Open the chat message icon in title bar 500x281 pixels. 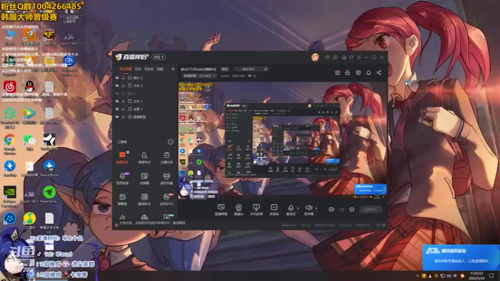[x=335, y=57]
